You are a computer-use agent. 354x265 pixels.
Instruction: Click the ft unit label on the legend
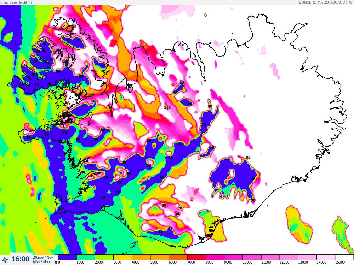(x=56, y=262)
